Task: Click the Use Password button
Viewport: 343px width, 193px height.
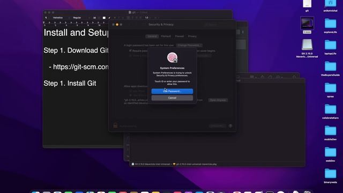Action: click(172, 91)
